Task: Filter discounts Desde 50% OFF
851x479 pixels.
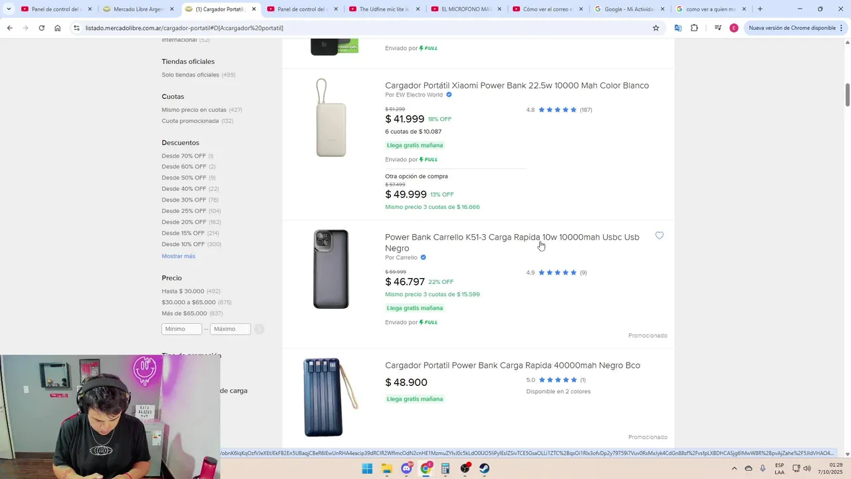Action: click(183, 178)
